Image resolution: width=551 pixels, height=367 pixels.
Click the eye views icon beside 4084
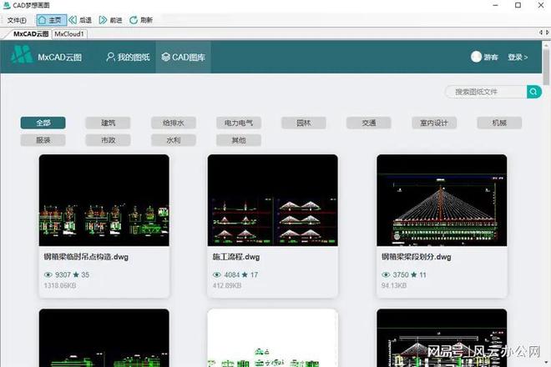coord(217,274)
